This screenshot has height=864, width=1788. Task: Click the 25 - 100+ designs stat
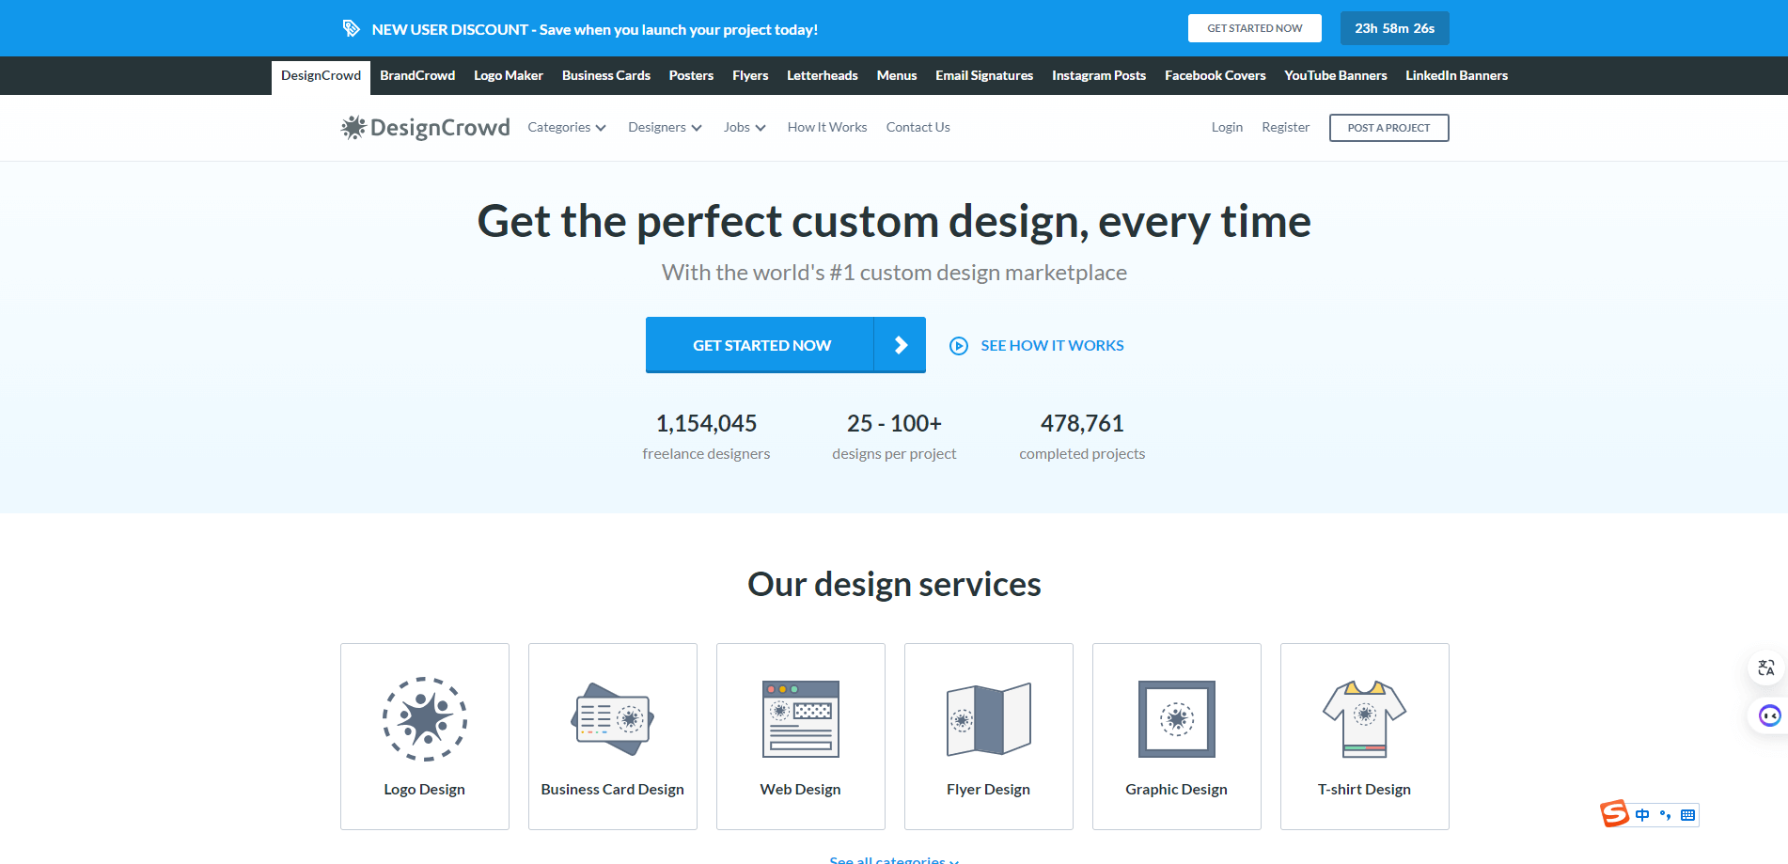click(x=894, y=437)
